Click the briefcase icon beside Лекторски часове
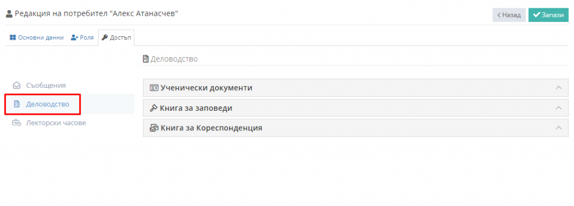The image size is (574, 206). pyautogui.click(x=16, y=123)
